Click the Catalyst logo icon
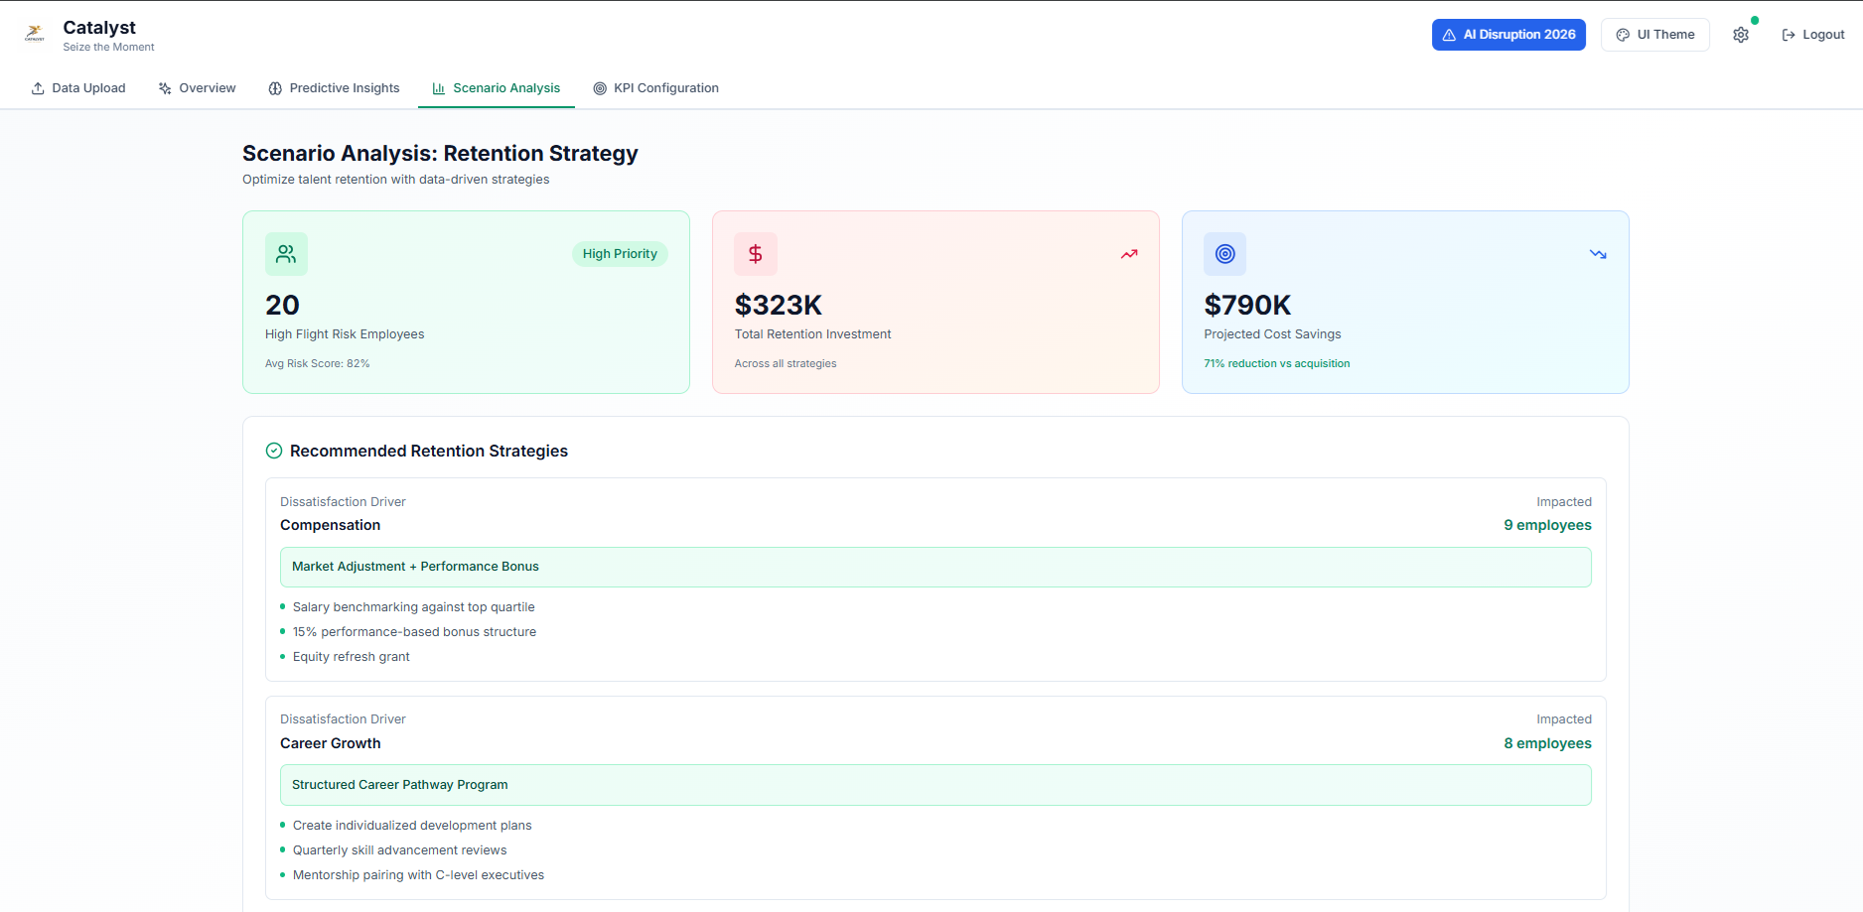 pyautogui.click(x=35, y=34)
